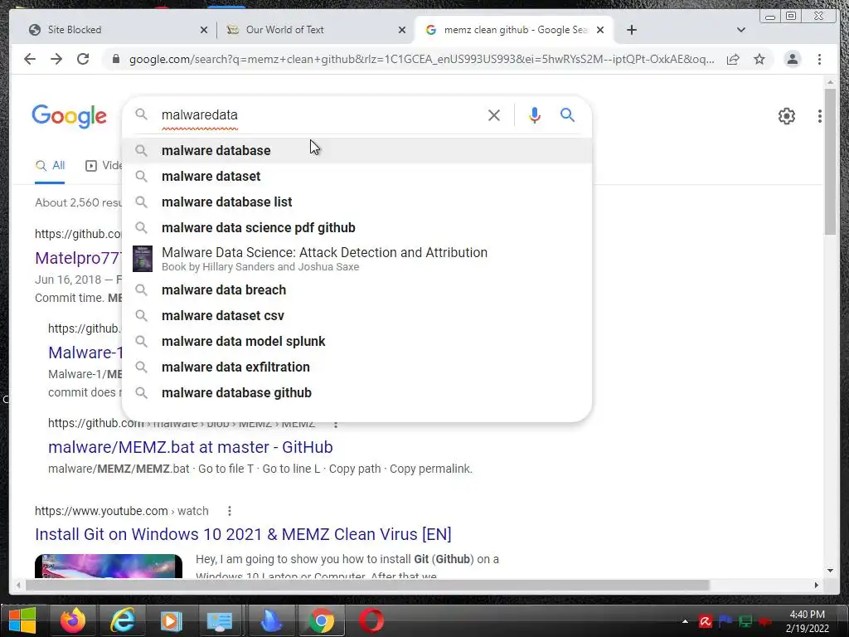The height and width of the screenshot is (637, 849).
Task: Reload the current page
Action: (83, 59)
